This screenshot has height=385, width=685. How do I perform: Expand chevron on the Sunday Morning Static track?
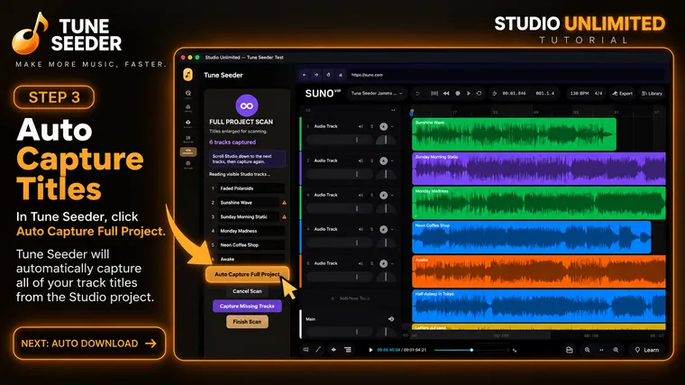pyautogui.click(x=392, y=160)
